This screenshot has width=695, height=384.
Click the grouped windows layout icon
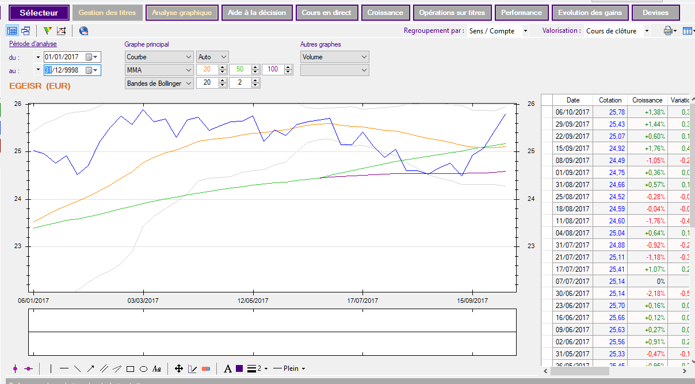tap(26, 31)
